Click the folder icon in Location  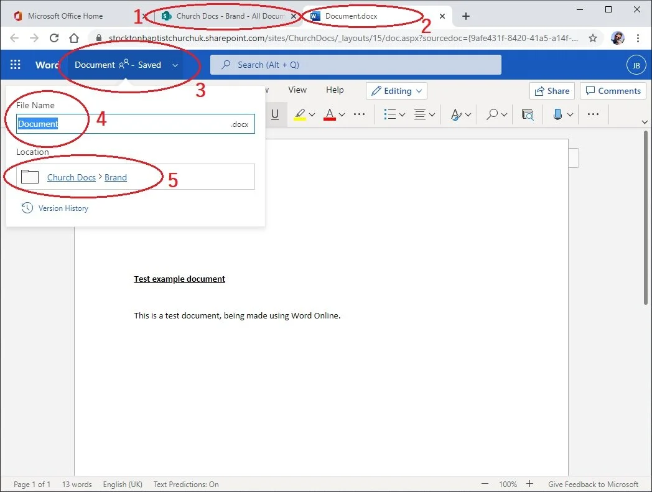(x=29, y=177)
